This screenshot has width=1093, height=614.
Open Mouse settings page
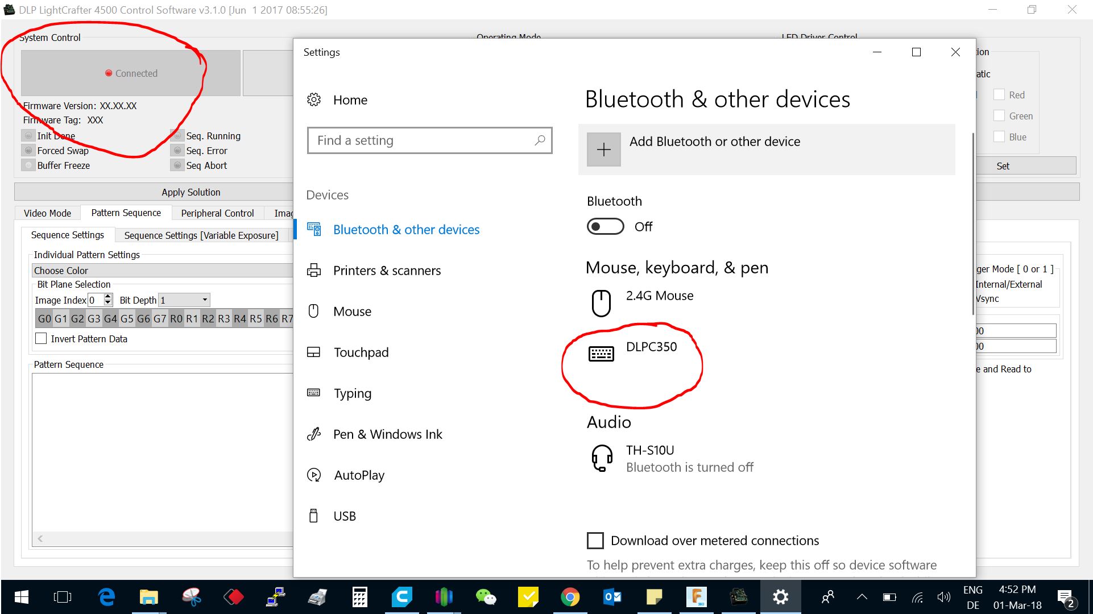[x=339, y=312]
